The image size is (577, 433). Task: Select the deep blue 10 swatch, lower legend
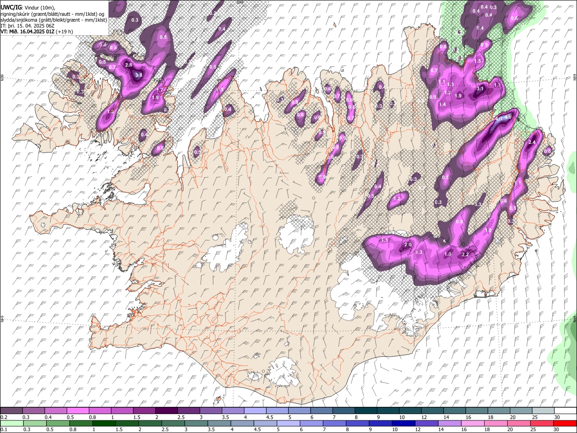(x=403, y=423)
